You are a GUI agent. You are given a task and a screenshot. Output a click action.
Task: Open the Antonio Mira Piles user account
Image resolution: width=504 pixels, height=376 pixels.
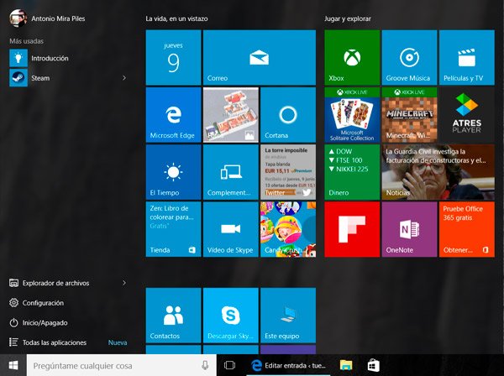[x=48, y=18]
